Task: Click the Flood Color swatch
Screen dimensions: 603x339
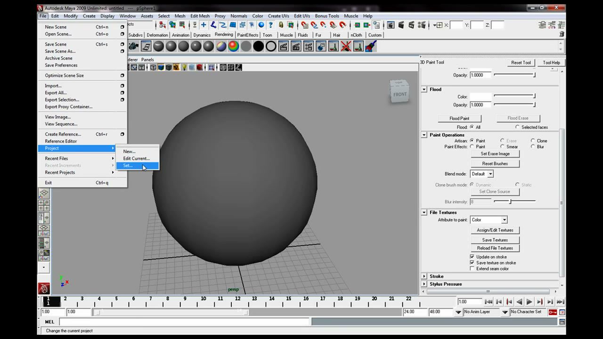Action: (x=481, y=97)
